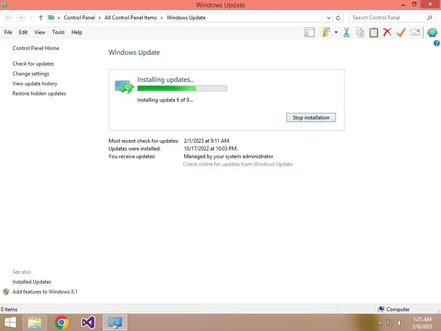Viewport: 441px width, 331px height.
Task: Click the updates installing shield icon
Action: click(124, 87)
